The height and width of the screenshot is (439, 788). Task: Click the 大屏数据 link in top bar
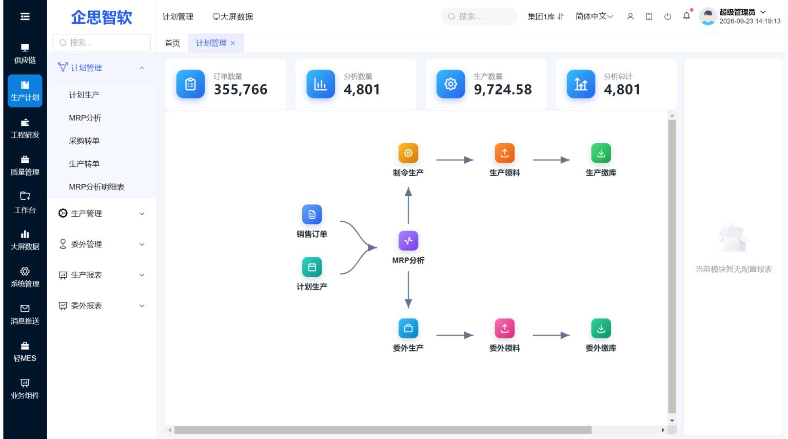[233, 17]
